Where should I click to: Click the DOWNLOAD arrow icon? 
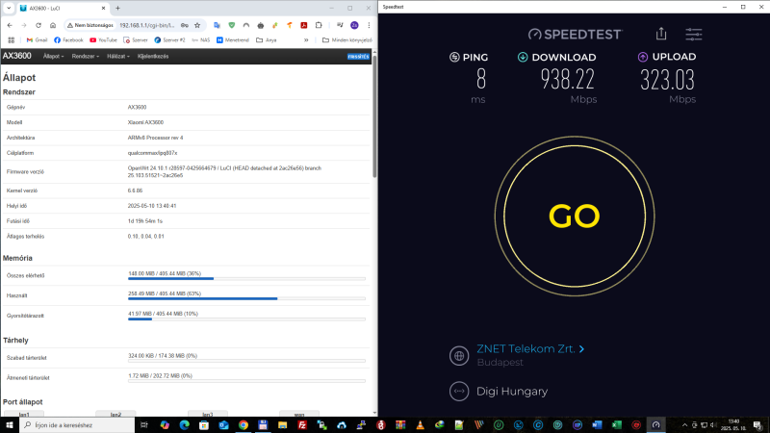[523, 57]
